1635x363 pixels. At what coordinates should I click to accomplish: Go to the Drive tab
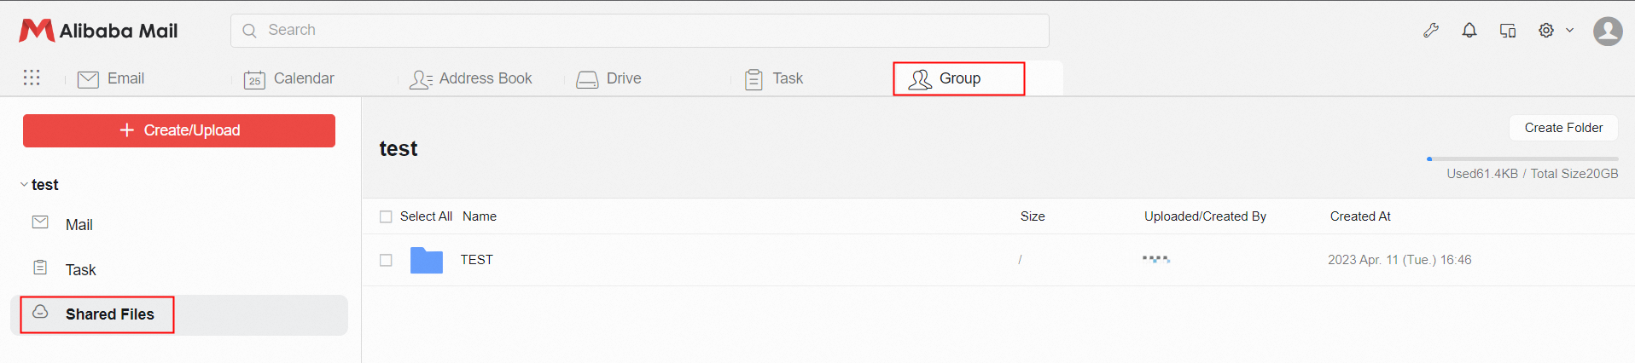tap(608, 78)
